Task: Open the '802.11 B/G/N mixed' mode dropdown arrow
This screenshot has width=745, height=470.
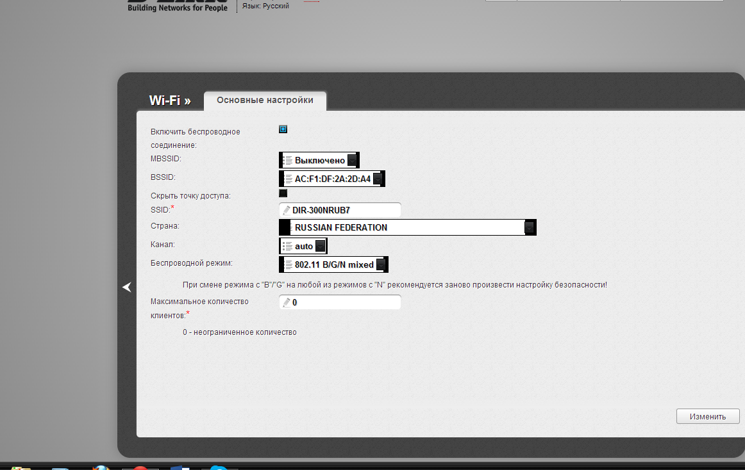Action: [x=381, y=264]
